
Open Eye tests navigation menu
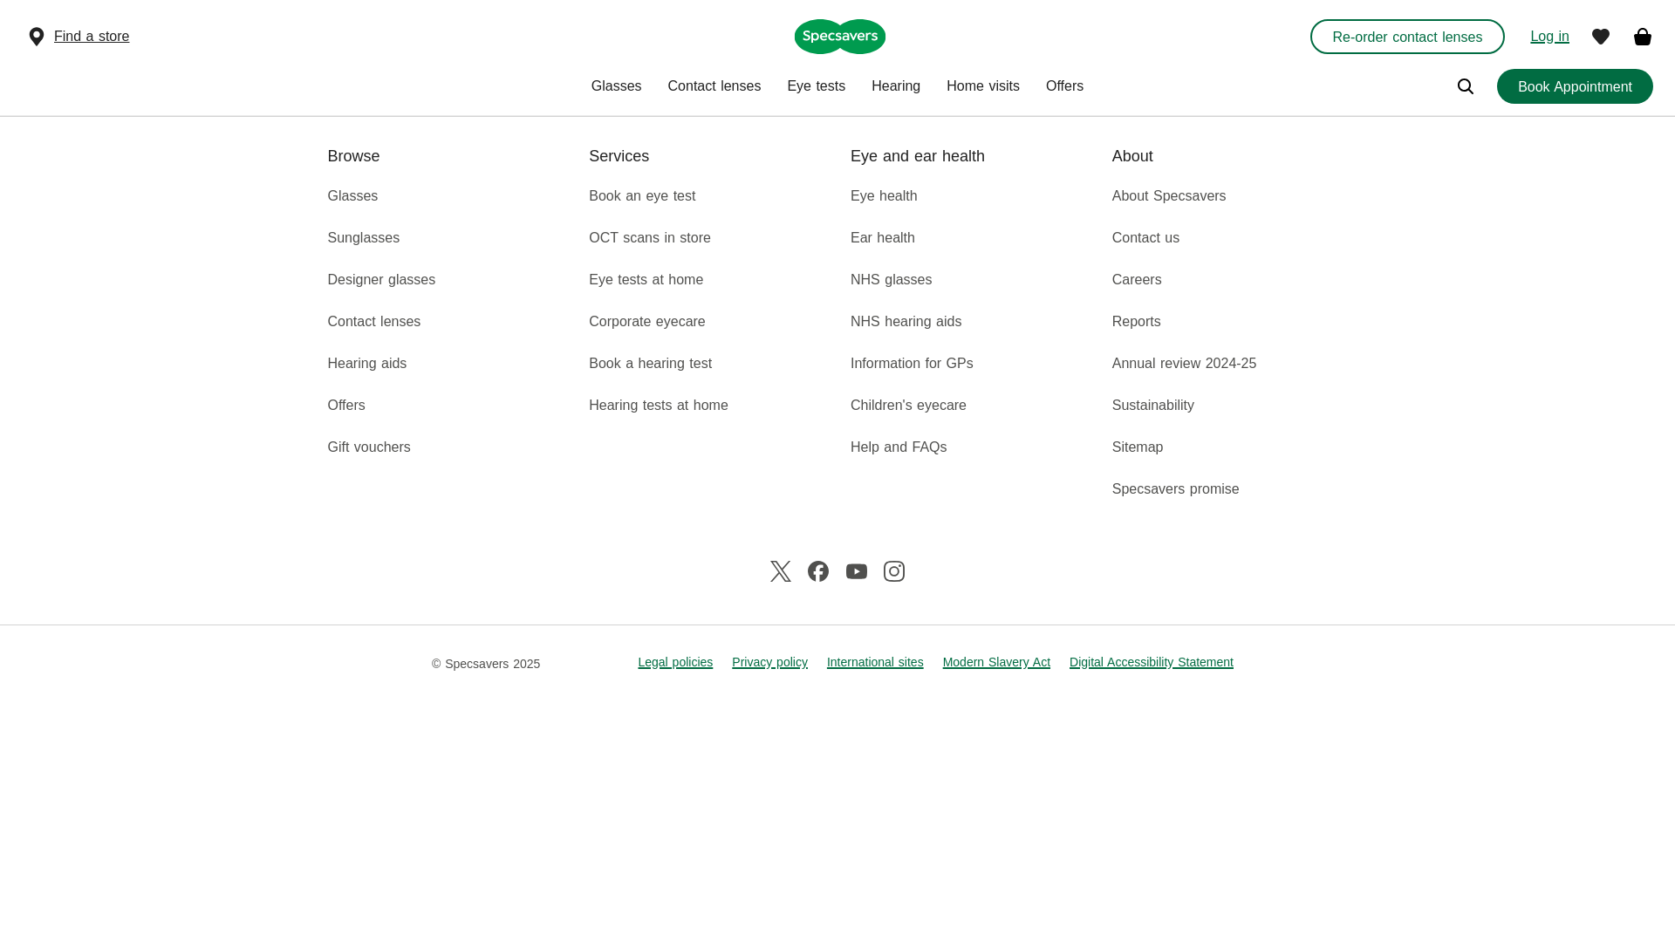click(816, 86)
